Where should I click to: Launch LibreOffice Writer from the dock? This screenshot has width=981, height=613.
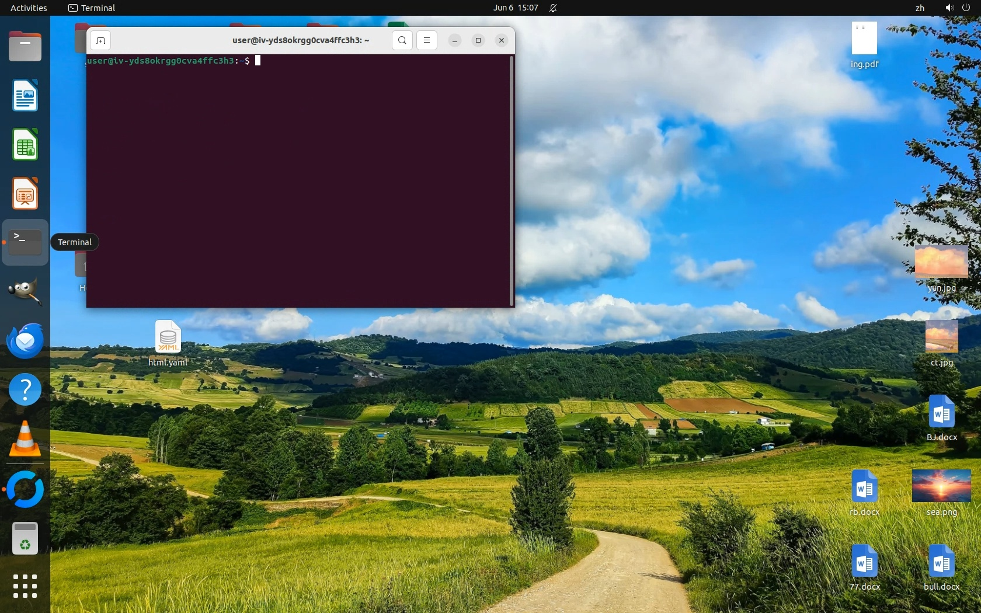[25, 95]
